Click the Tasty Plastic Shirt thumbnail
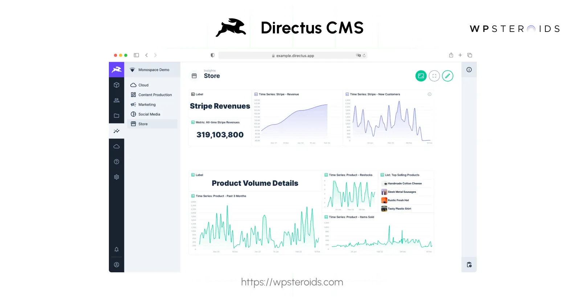585x297 pixels. pos(384,208)
